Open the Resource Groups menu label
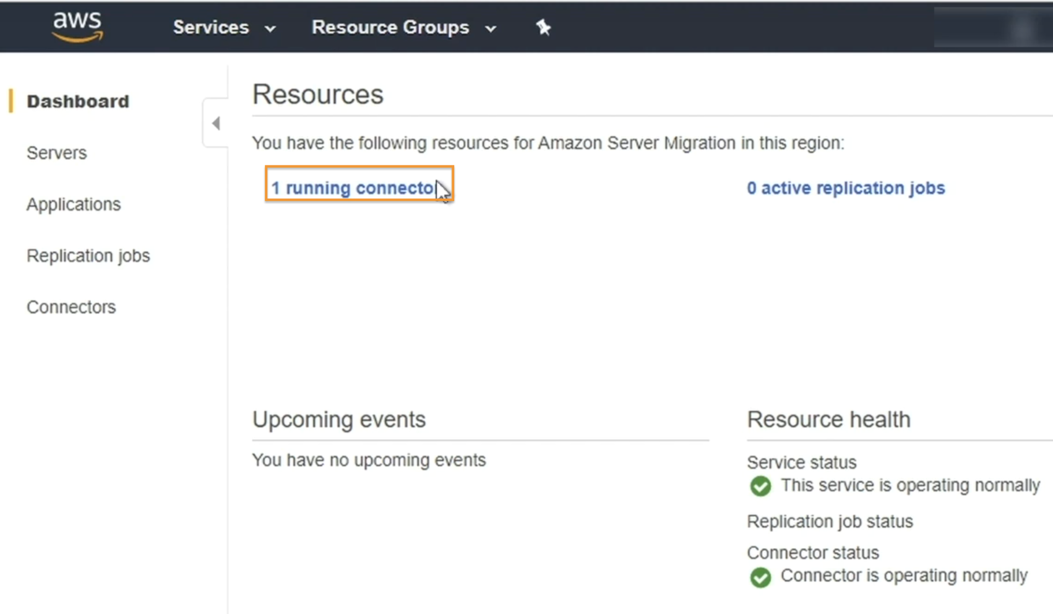1053x614 pixels. [x=390, y=27]
